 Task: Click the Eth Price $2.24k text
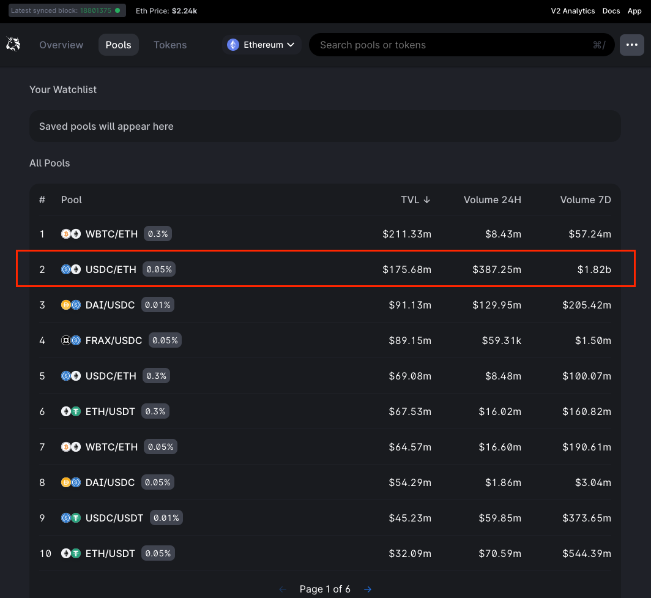click(x=166, y=11)
